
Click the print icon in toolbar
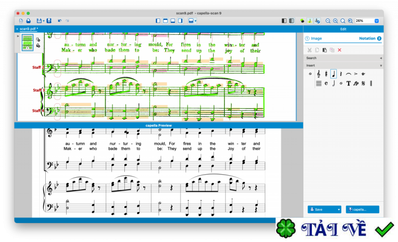tap(28, 21)
